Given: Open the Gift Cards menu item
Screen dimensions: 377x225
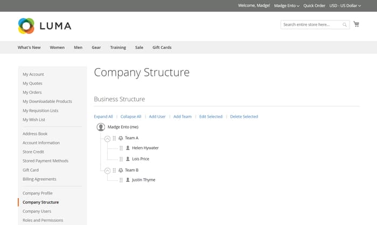Looking at the screenshot, I should [162, 47].
